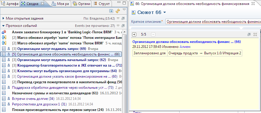Click work item icon of Ретроспектива row
This screenshot has width=261, height=113.
point(4,104)
